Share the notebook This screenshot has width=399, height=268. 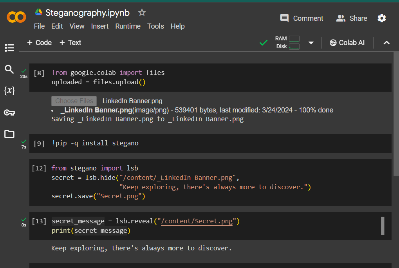click(352, 18)
